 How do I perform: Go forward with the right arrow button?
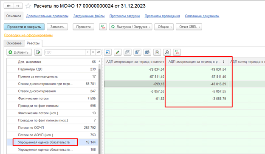click(x=17, y=6)
